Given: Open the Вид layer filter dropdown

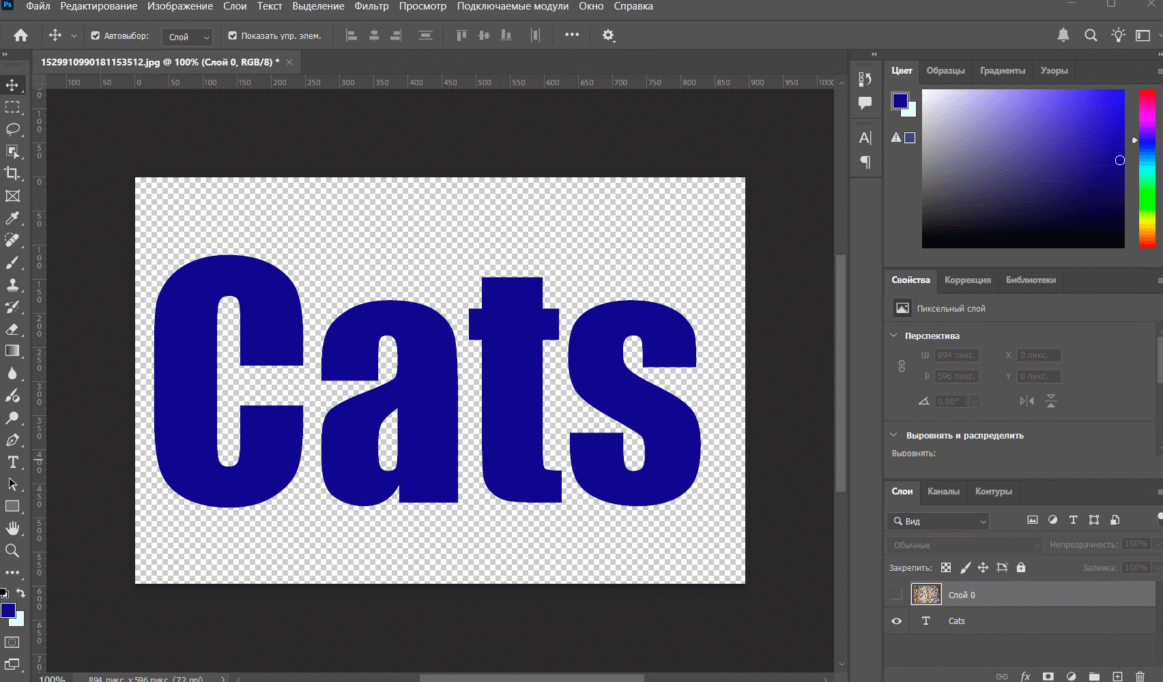Looking at the screenshot, I should click(939, 521).
